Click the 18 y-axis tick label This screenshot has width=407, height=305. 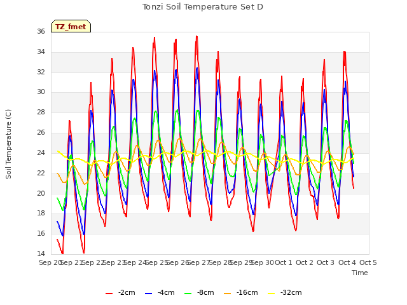[41, 213]
